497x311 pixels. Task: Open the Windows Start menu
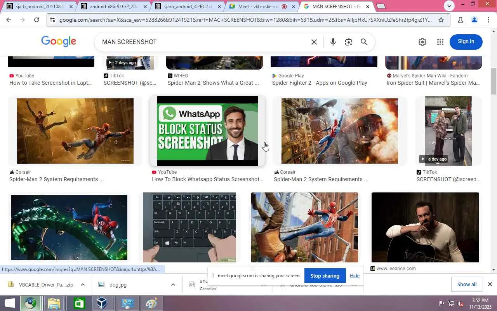click(9, 303)
